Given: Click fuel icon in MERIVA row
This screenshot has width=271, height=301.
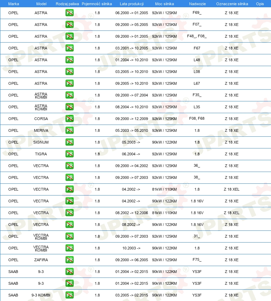Looking at the screenshot, I should pyautogui.click(x=69, y=130).
